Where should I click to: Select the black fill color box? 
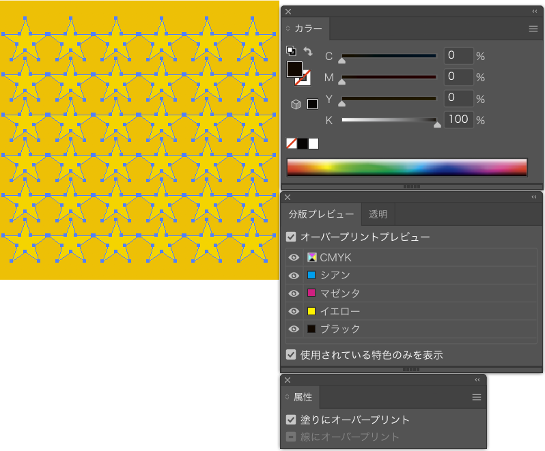click(x=294, y=69)
